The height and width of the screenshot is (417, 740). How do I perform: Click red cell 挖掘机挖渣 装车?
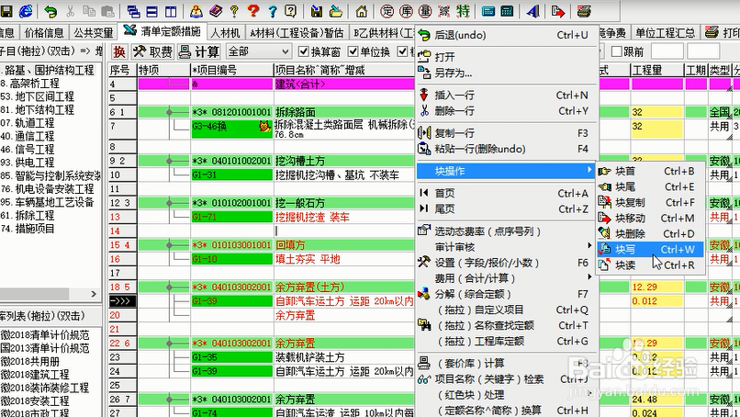point(343,218)
